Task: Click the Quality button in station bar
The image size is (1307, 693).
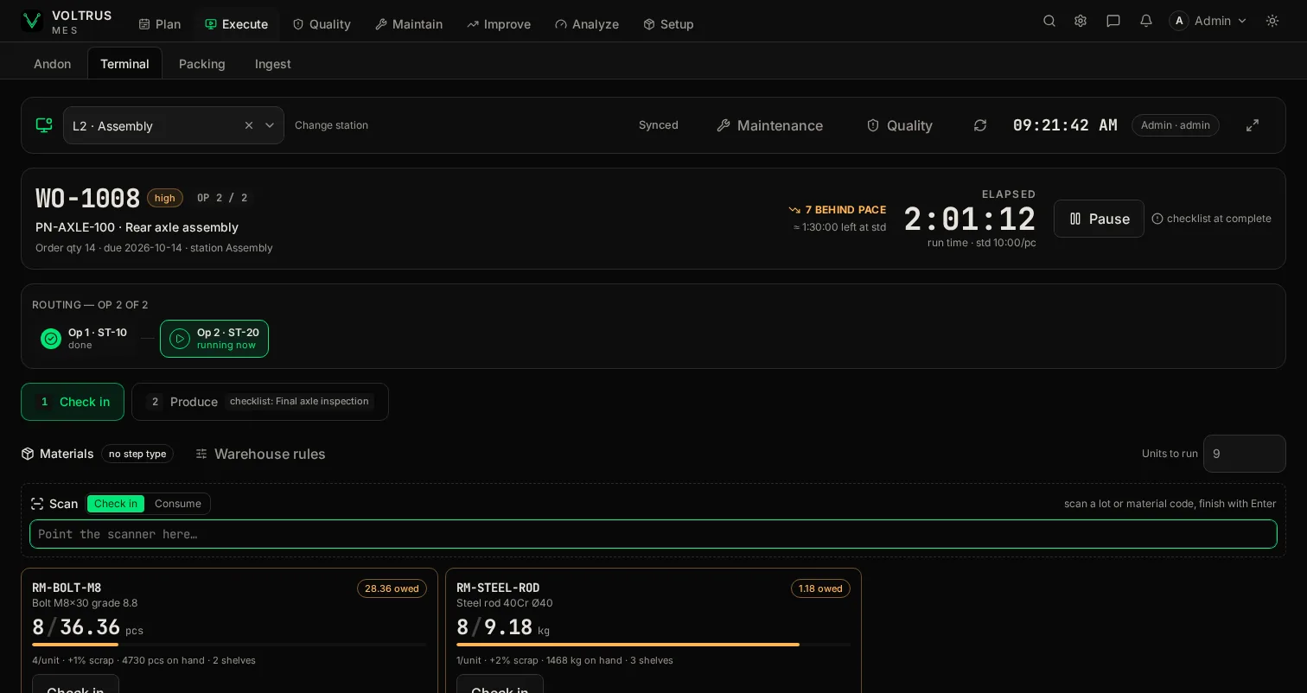Action: coord(900,125)
